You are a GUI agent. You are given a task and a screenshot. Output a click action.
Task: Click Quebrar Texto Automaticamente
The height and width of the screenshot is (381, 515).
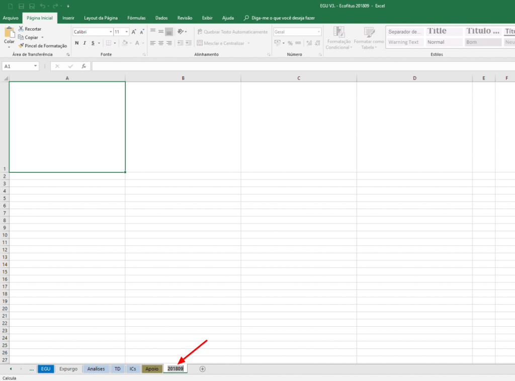coord(232,32)
